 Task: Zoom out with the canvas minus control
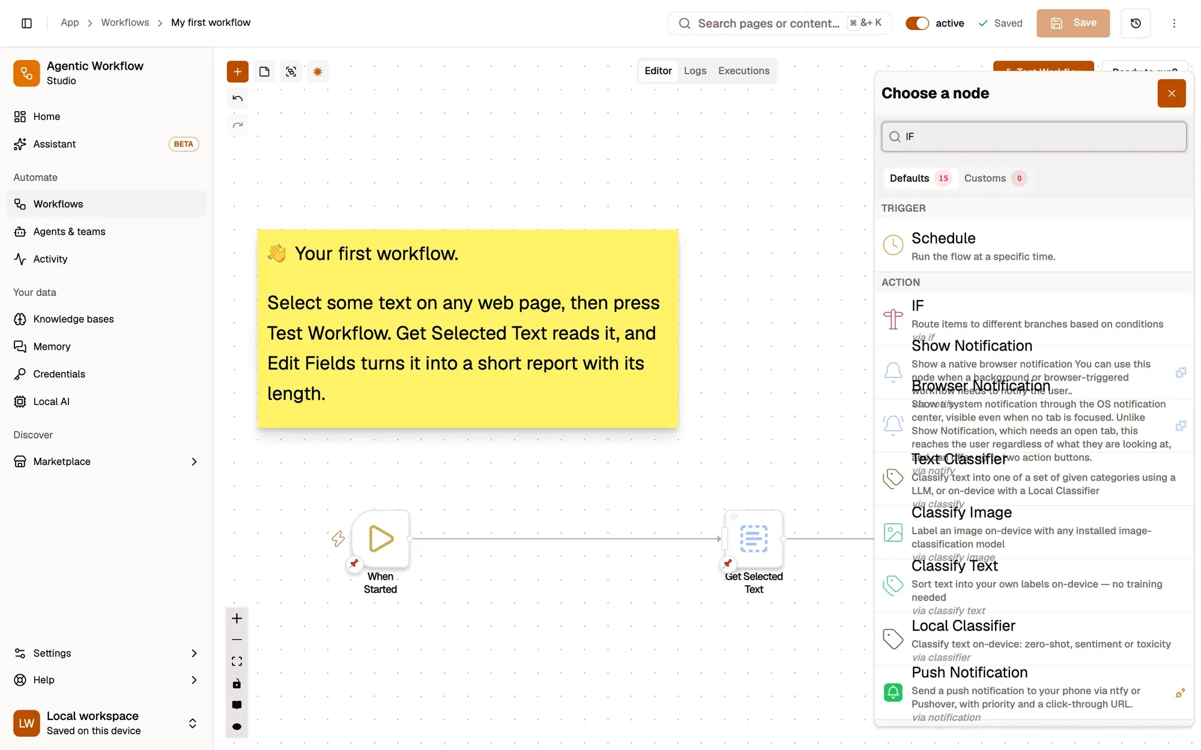coord(237,640)
